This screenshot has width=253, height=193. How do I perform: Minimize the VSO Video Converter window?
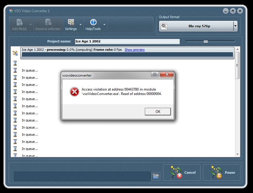tap(226, 11)
